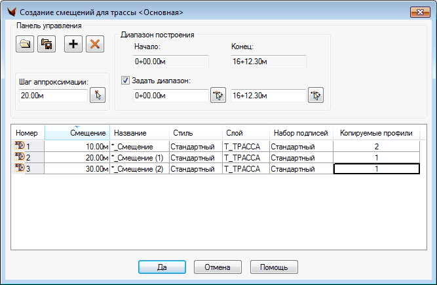
Task: Pick range end point on drawing icon
Action: (x=316, y=96)
